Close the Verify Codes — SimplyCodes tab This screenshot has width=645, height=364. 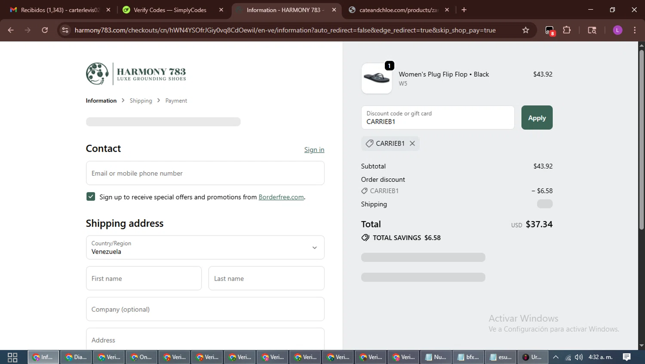tap(221, 10)
